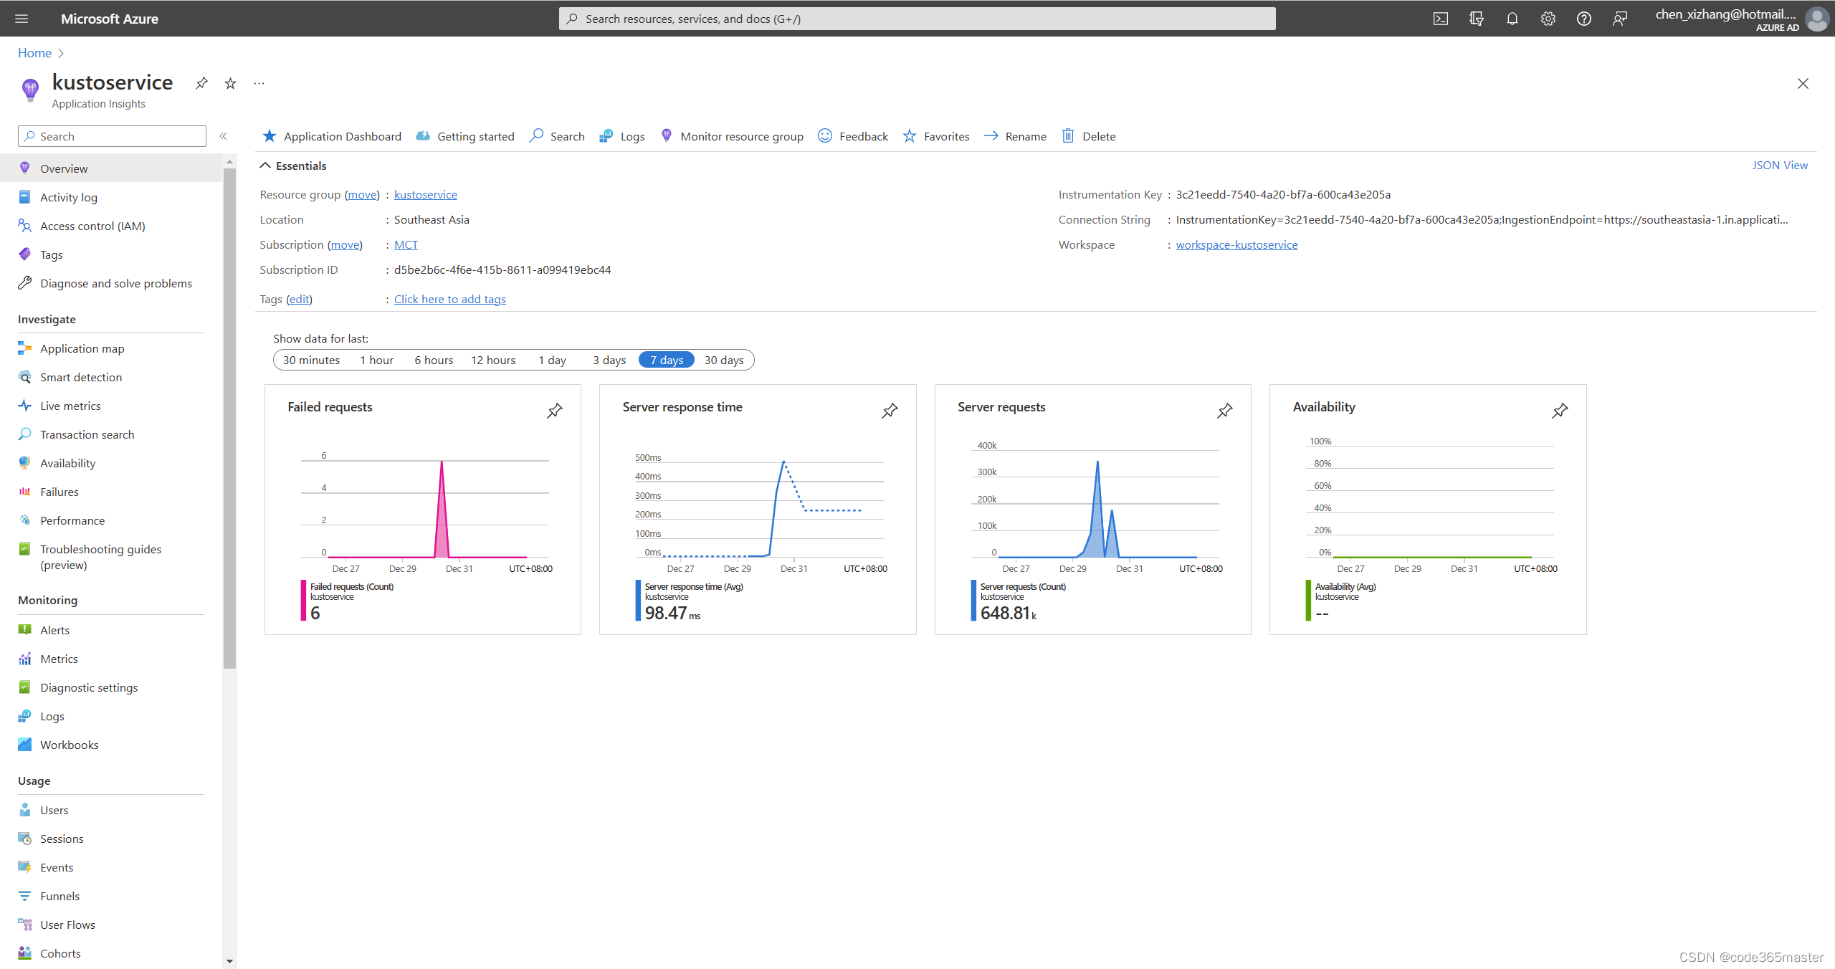1835x969 pixels.
Task: Open the workspace-kustoservice link
Action: pyautogui.click(x=1236, y=244)
